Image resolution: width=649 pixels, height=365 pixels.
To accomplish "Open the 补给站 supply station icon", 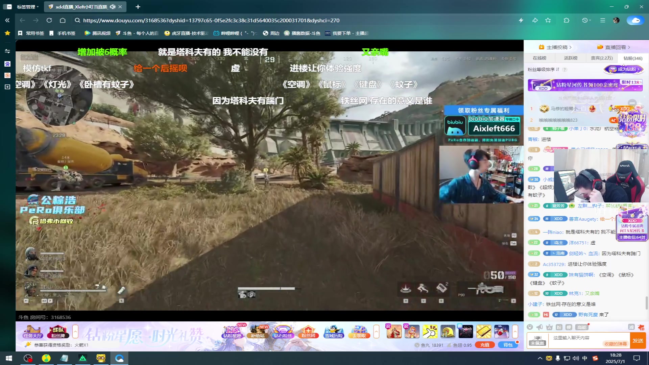I will click(258, 332).
